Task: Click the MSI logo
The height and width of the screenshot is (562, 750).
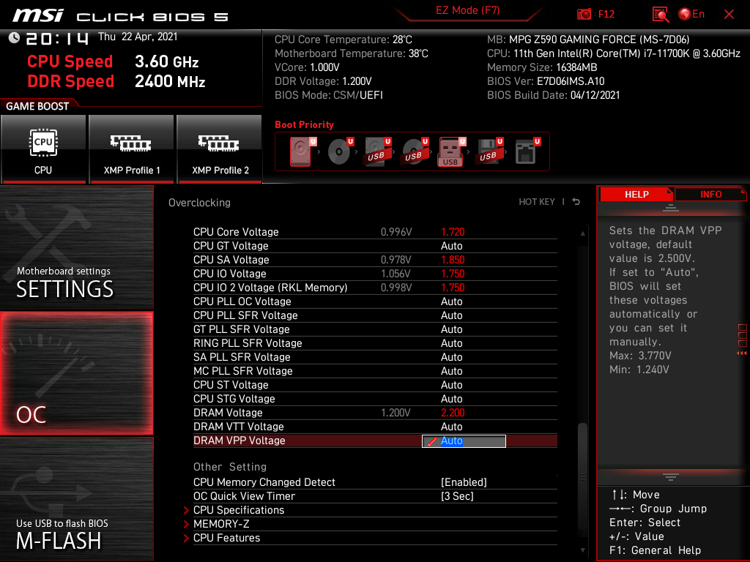Action: (x=38, y=15)
